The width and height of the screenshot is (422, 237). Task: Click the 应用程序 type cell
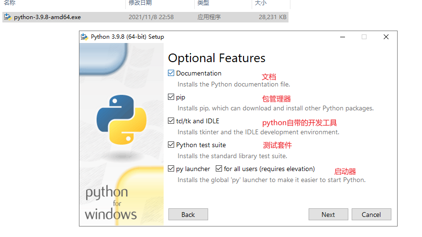pos(209,17)
